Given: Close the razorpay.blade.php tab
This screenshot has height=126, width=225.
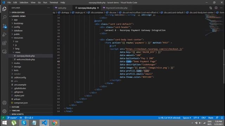Looking at the screenshot, I should [x=98, y=8].
